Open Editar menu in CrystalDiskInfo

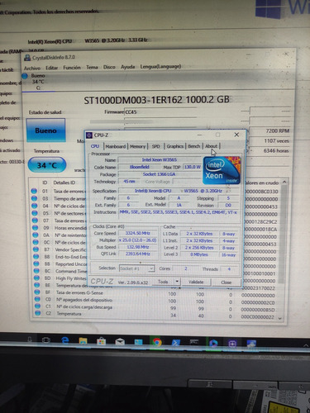[x=51, y=68]
